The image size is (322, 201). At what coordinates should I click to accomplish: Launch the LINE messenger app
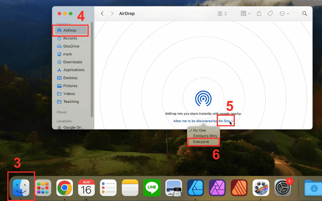152,187
